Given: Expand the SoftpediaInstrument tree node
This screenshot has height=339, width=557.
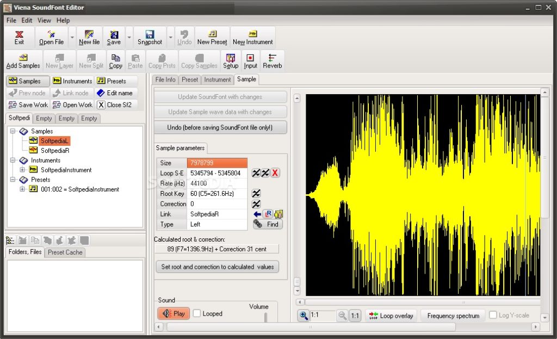Looking at the screenshot, I should [x=23, y=170].
